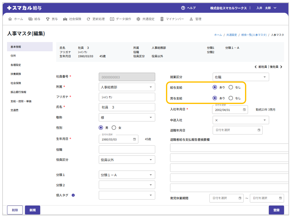The width and height of the screenshot is (292, 218).
Task: Set 賞与支給 to なし
Action: [231, 98]
